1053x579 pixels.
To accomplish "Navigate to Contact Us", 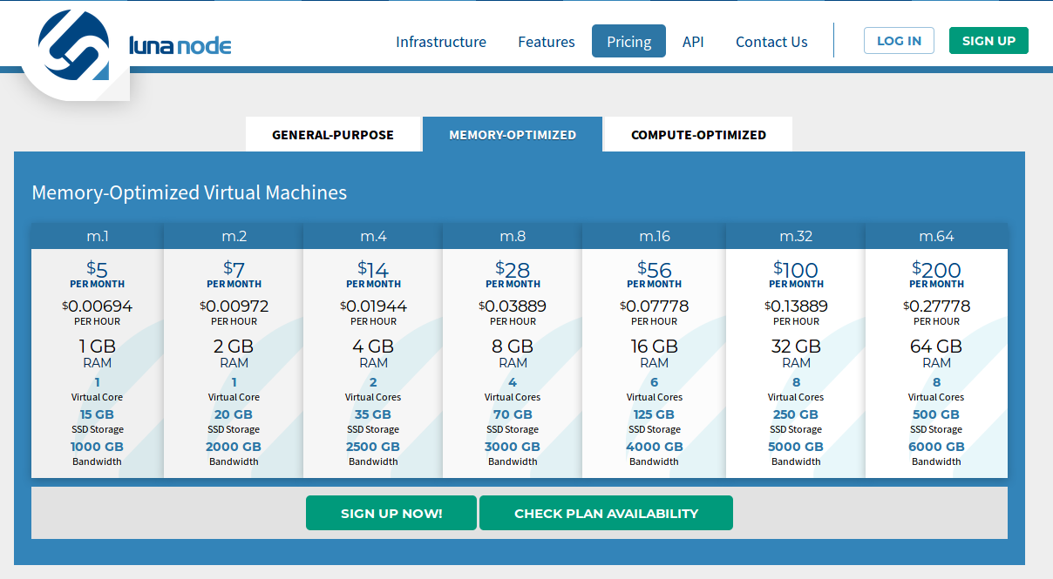I will point(771,42).
